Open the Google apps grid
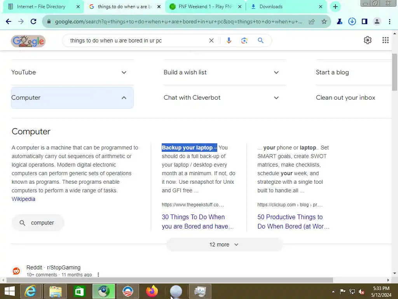The width and height of the screenshot is (398, 299). (x=385, y=40)
